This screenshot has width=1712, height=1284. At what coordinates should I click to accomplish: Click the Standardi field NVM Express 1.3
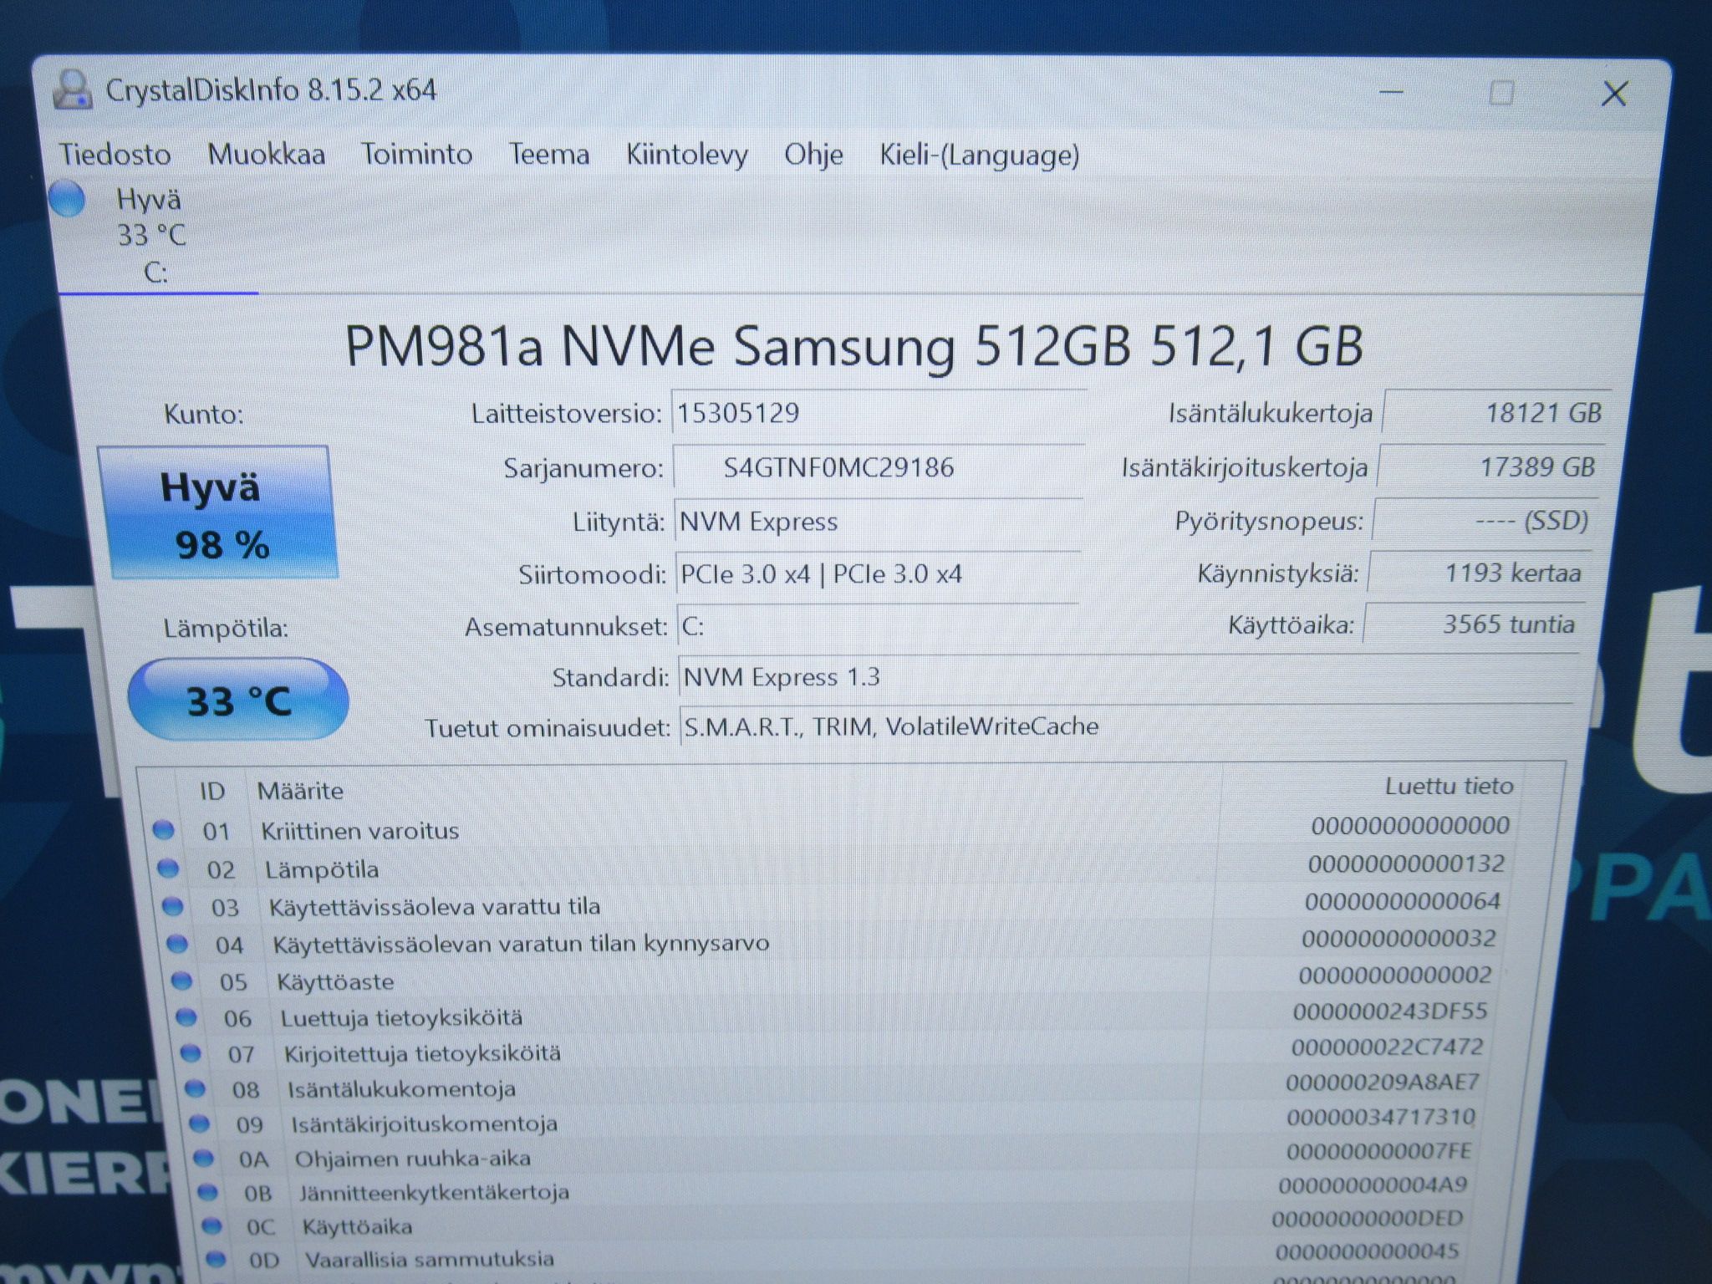pos(1129,677)
